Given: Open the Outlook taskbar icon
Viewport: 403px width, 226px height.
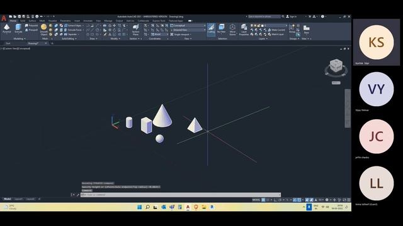Looking at the screenshot, I should [x=164, y=207].
